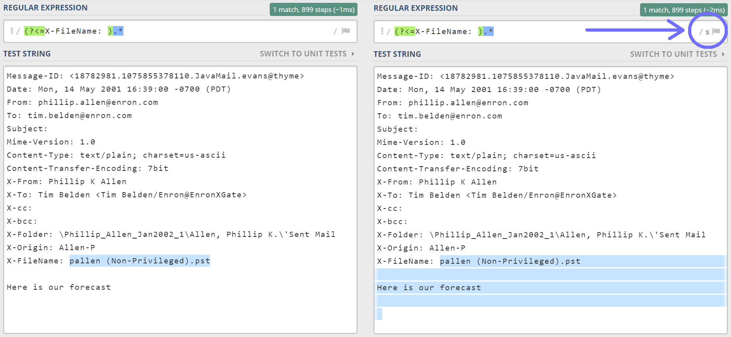Click the 'X-bcc:' line in left panel
Screen dimensions: 731x337
[x=22, y=221]
